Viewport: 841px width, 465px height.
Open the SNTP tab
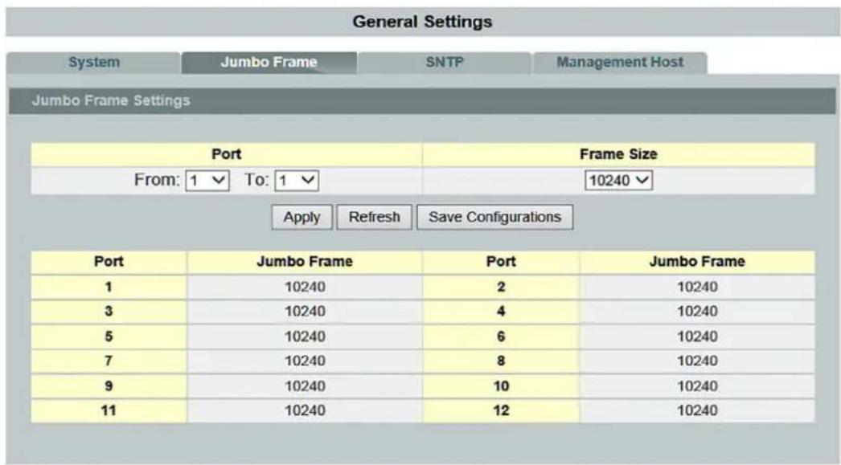445,63
